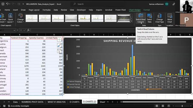Click the tall blue Germany bar
The width and height of the screenshot is (193, 108).
[132, 60]
